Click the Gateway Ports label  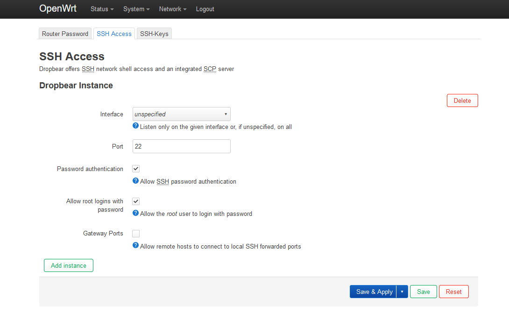point(103,234)
